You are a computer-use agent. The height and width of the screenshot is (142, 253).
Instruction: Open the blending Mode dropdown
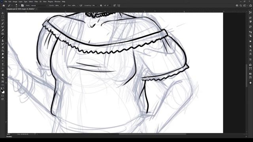[39, 6]
